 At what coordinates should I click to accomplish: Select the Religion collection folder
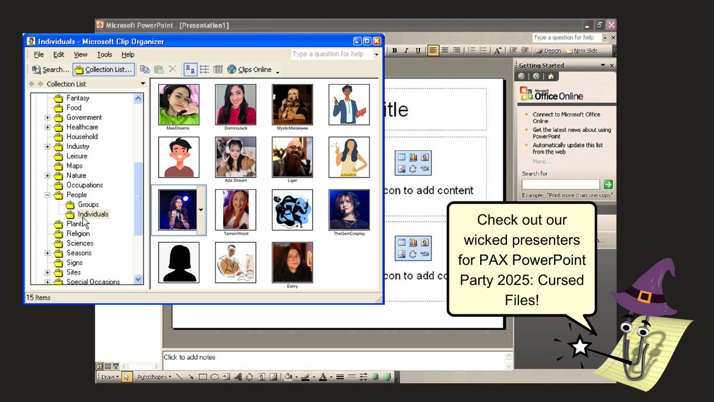point(72,233)
